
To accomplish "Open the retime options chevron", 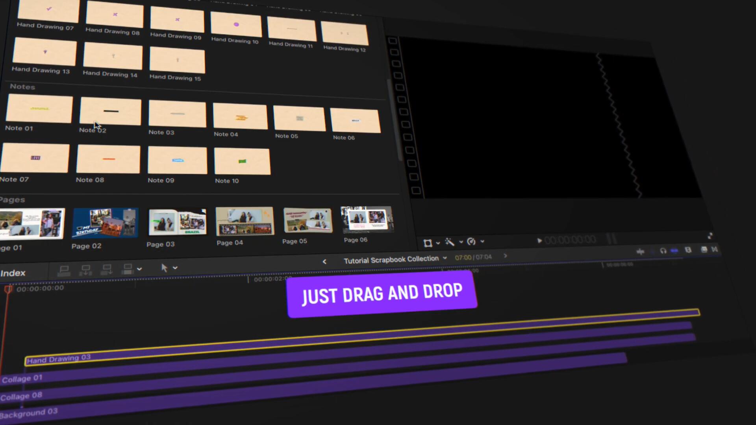I will [x=482, y=241].
